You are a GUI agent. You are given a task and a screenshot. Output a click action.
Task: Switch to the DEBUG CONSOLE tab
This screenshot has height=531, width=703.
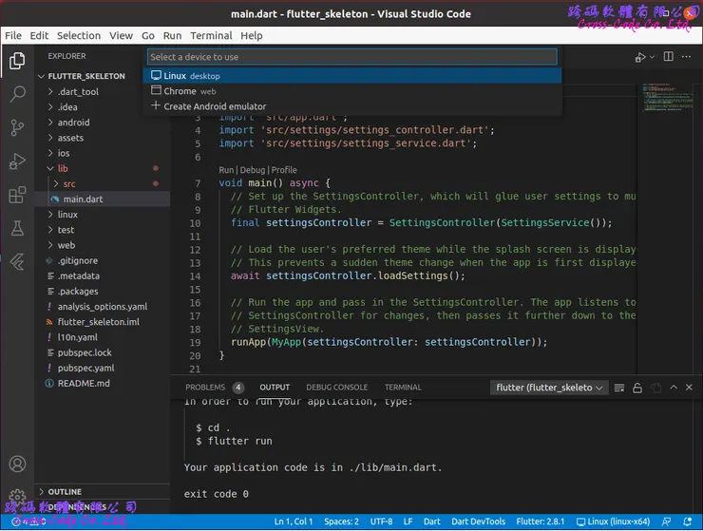tap(336, 388)
